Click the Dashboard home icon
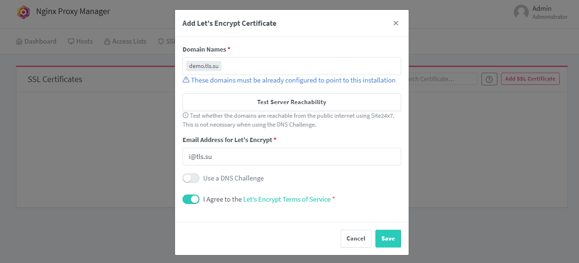The image size is (579, 263). pos(19,41)
